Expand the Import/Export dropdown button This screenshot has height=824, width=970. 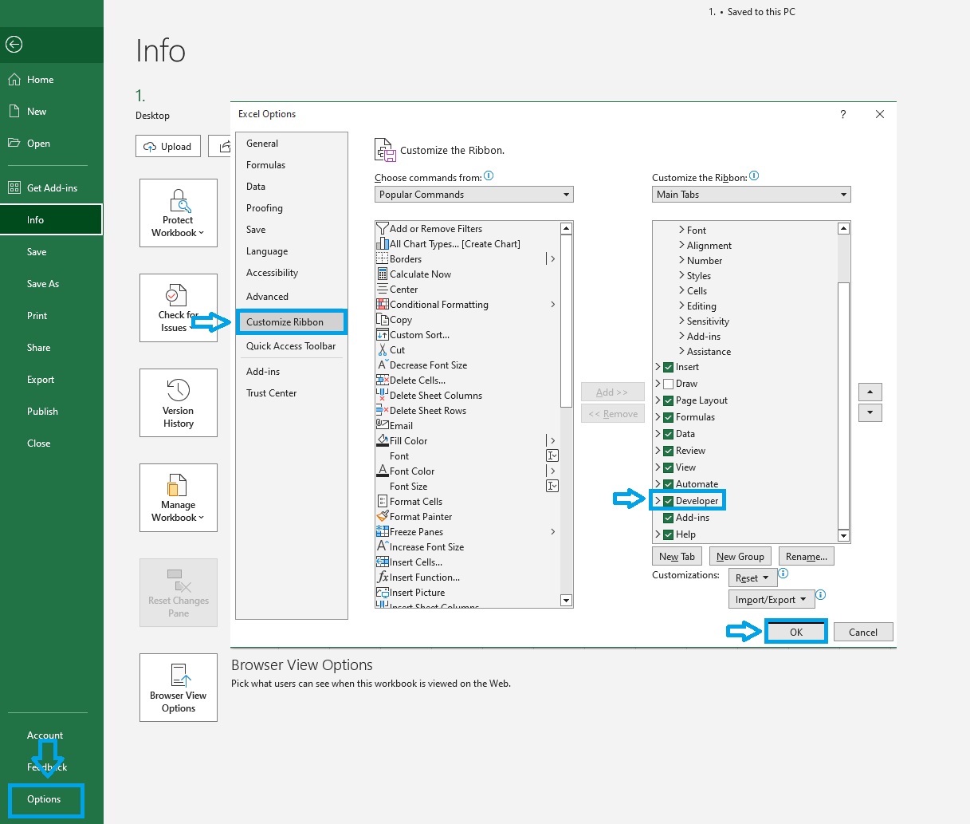(770, 600)
